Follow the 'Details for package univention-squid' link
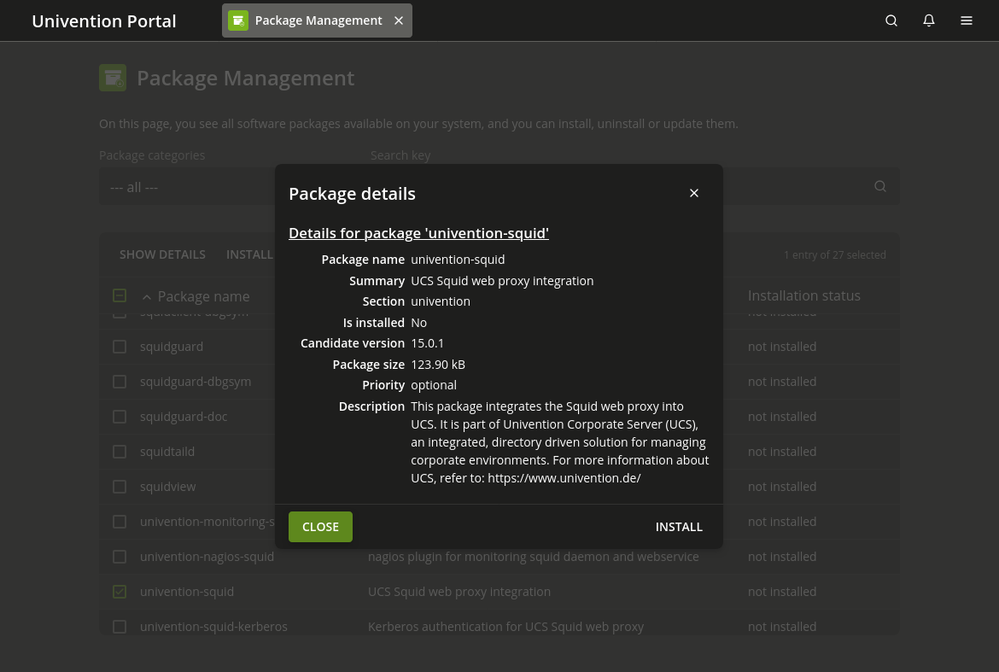999x672 pixels. 418,232
